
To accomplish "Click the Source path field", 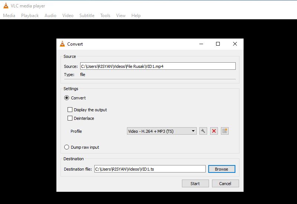I will coord(158,66).
